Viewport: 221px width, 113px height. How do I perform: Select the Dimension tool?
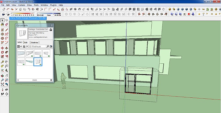click(x=6, y=62)
